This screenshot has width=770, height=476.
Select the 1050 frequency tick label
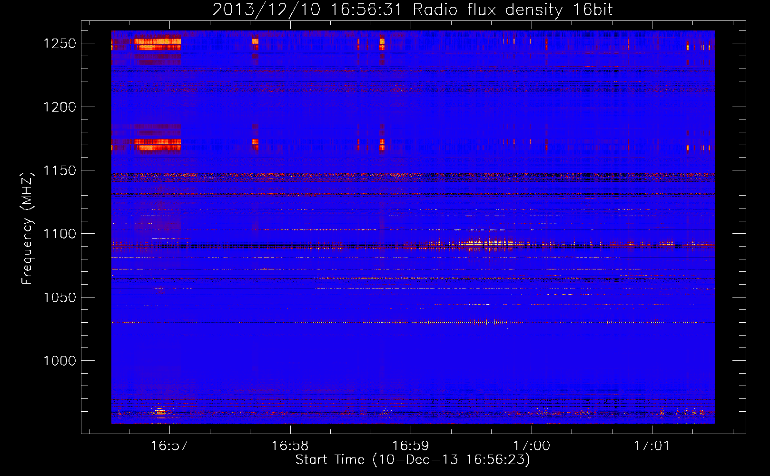(59, 297)
